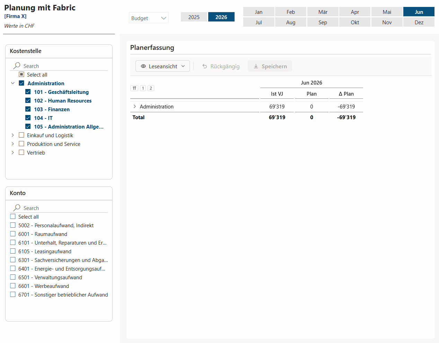Click the Speichern save icon
The image size is (439, 343).
(x=256, y=66)
